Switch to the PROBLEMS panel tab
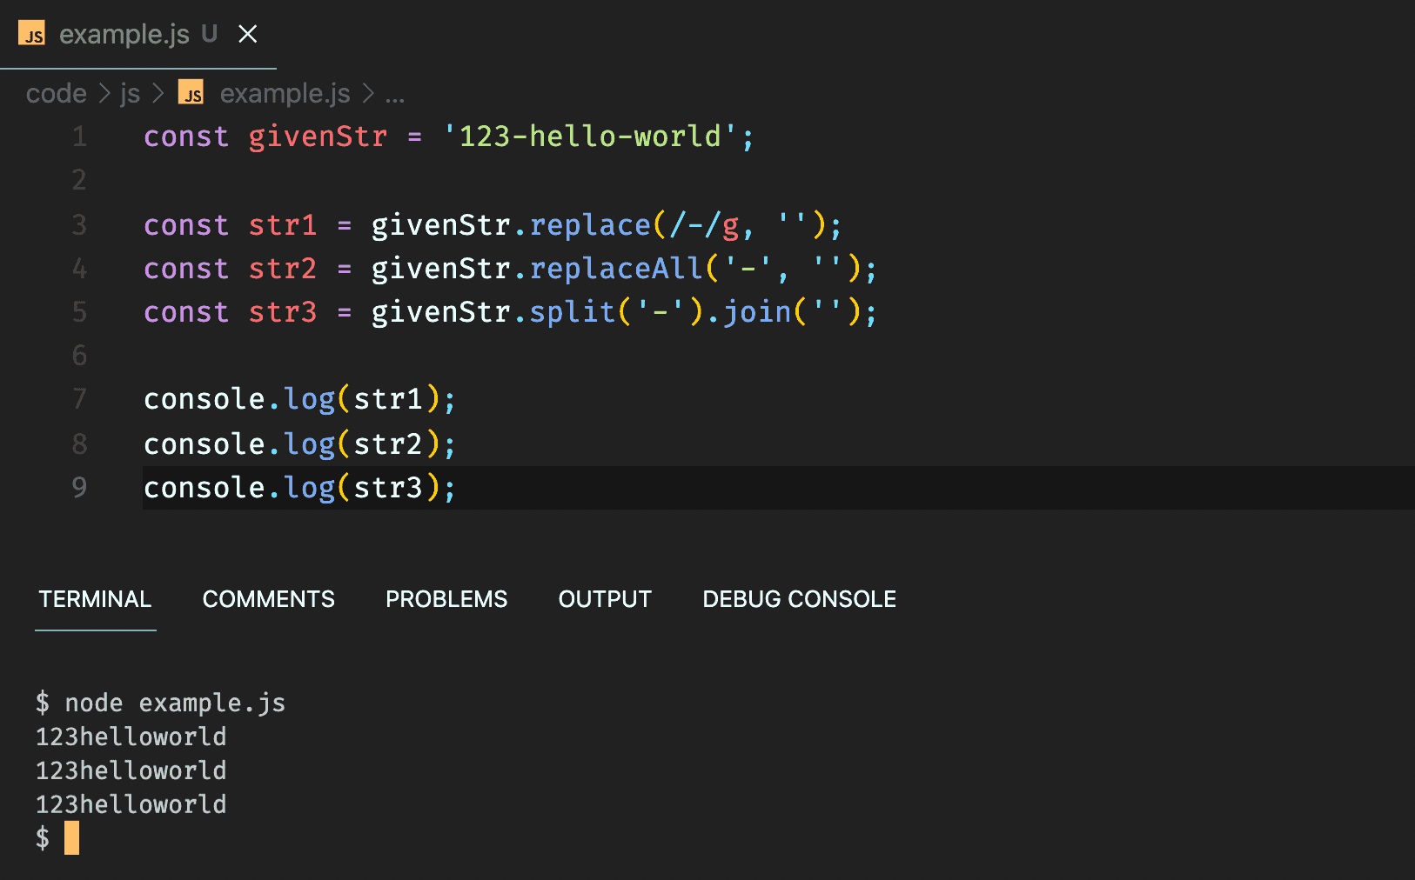 pos(446,598)
